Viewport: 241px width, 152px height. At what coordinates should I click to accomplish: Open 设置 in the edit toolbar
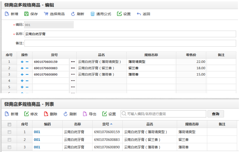coord(124,14)
